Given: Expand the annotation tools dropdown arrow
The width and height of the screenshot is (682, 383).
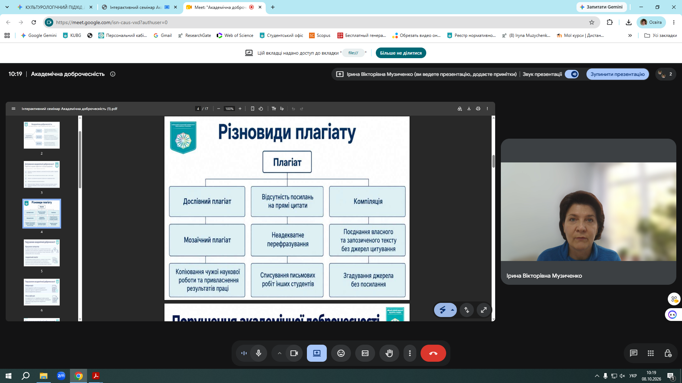Looking at the screenshot, I should pos(453,310).
